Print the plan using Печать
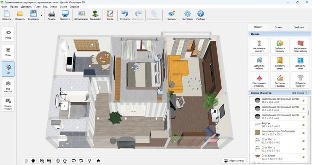This screenshot has height=165, width=312. tap(51, 15)
